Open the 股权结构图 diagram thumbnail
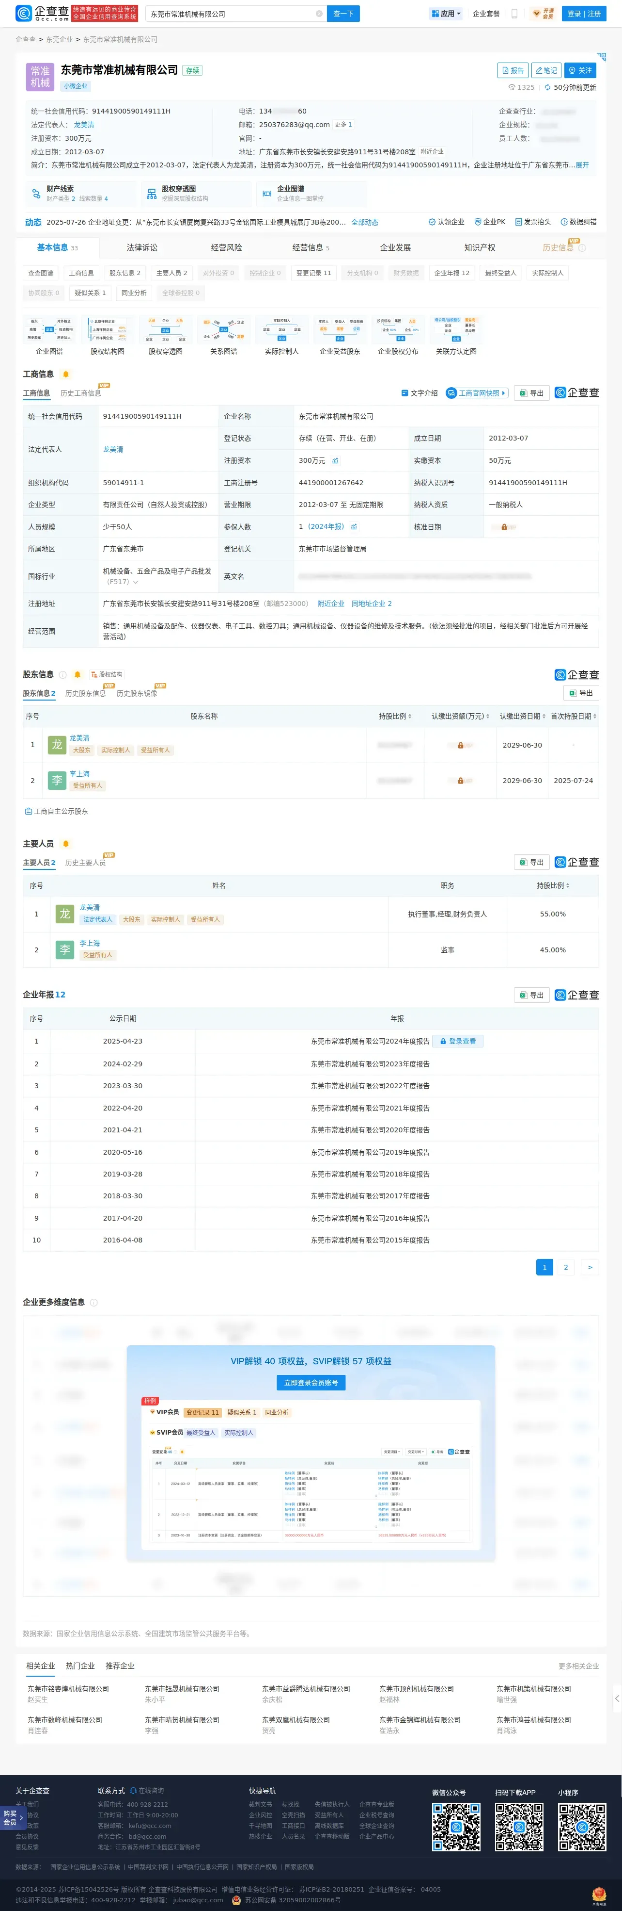This screenshot has width=622, height=1911. pyautogui.click(x=108, y=335)
